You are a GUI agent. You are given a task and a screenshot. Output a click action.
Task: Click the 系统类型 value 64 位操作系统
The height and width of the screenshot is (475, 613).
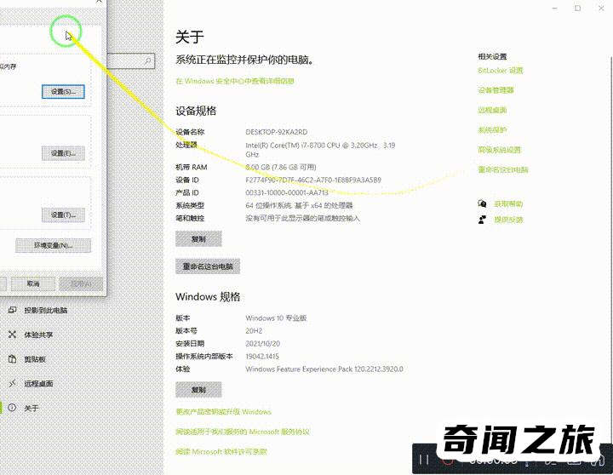click(299, 205)
